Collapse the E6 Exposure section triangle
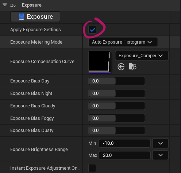Image resolution: width=181 pixels, height=173 pixels. [x=5, y=5]
